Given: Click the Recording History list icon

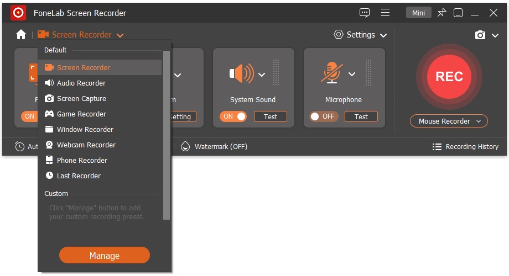Looking at the screenshot, I should [x=437, y=147].
